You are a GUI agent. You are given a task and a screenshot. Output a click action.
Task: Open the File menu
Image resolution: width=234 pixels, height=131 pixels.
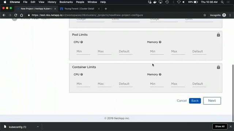25,2
